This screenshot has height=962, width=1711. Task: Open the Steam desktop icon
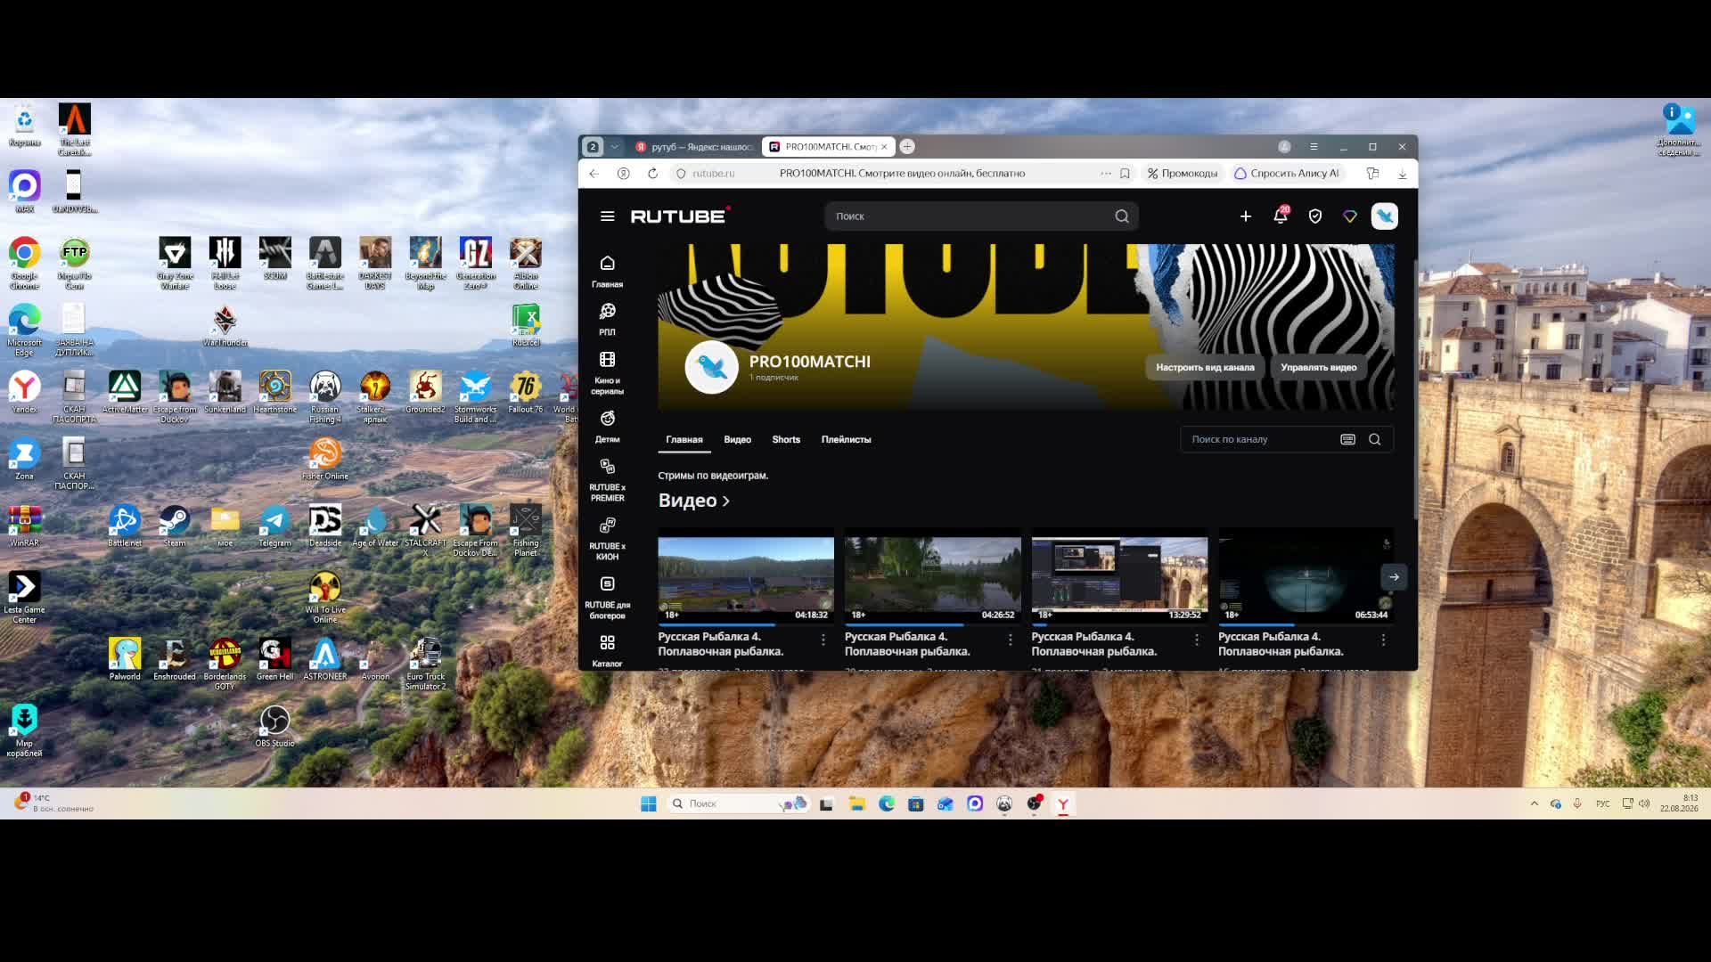[x=175, y=526]
